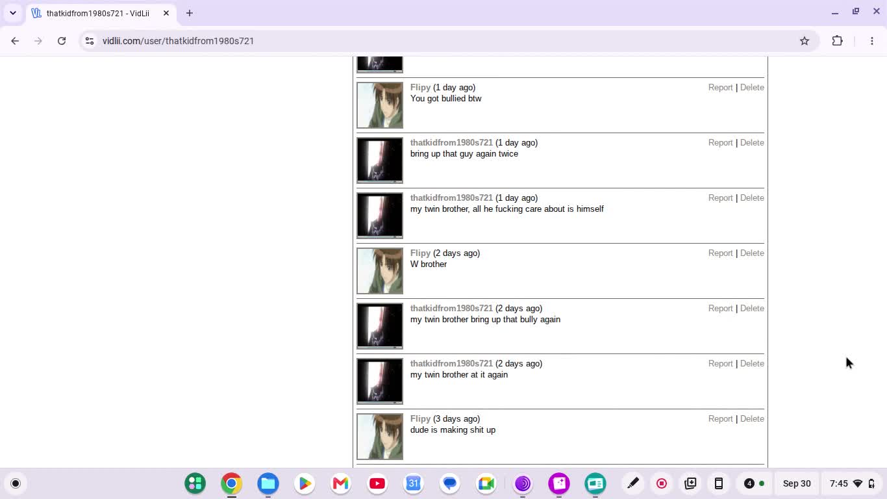
Task: Open the Sep 30 date calendar
Action: click(797, 483)
